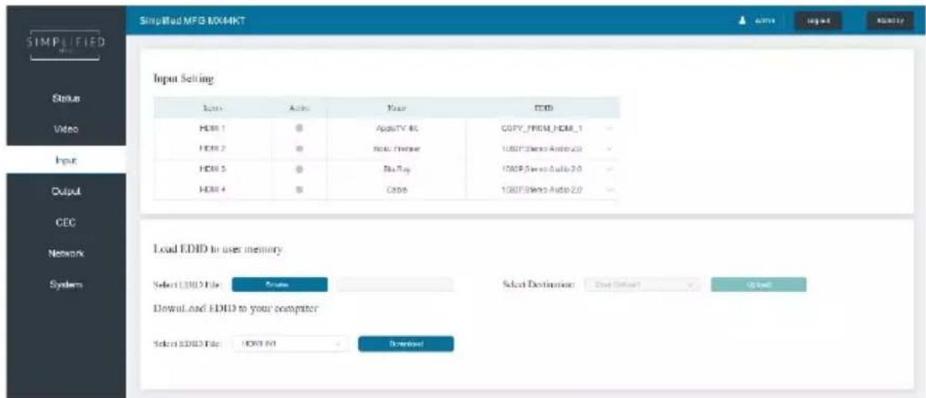Click the admin username text

(x=764, y=21)
